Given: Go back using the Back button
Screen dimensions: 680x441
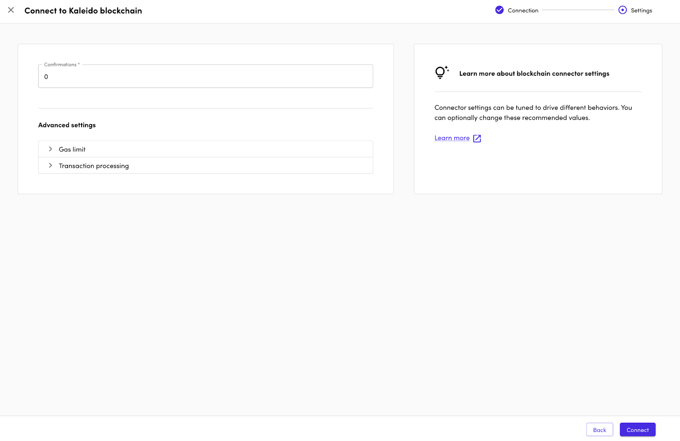Looking at the screenshot, I should [600, 430].
